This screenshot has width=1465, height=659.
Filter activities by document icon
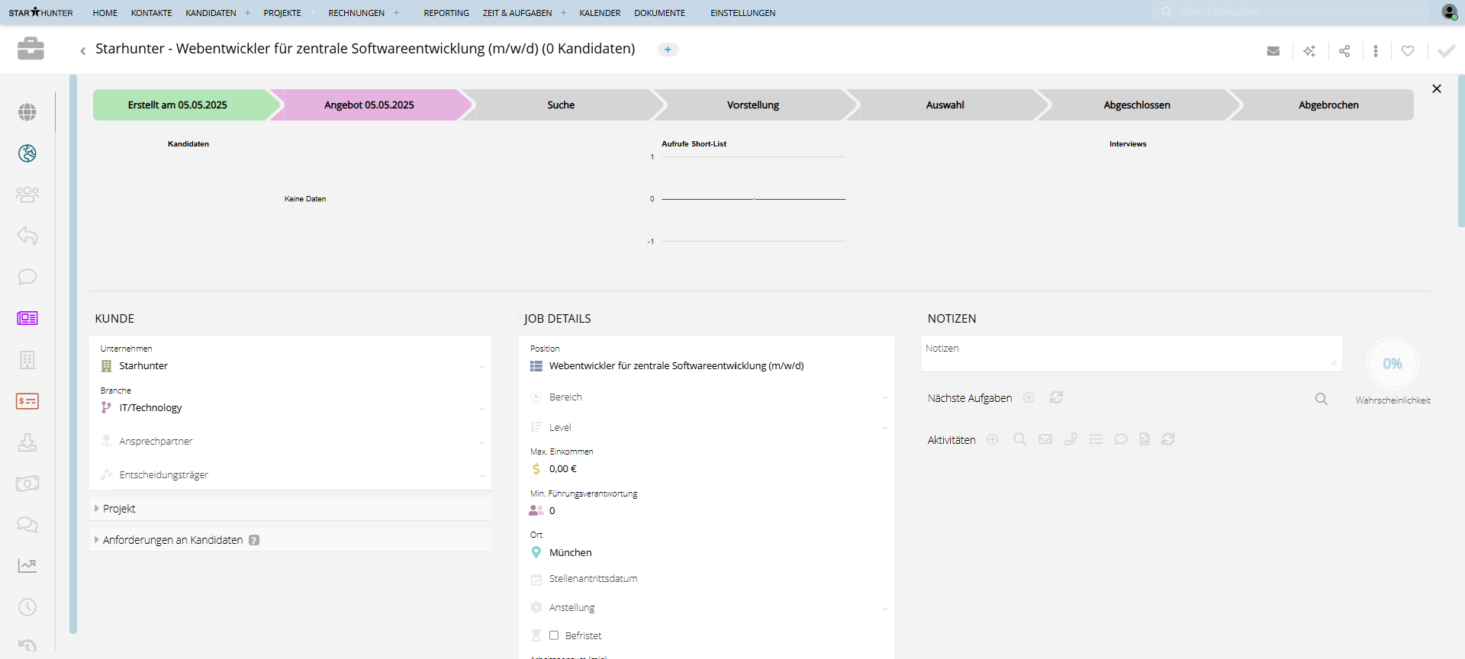click(x=1145, y=439)
